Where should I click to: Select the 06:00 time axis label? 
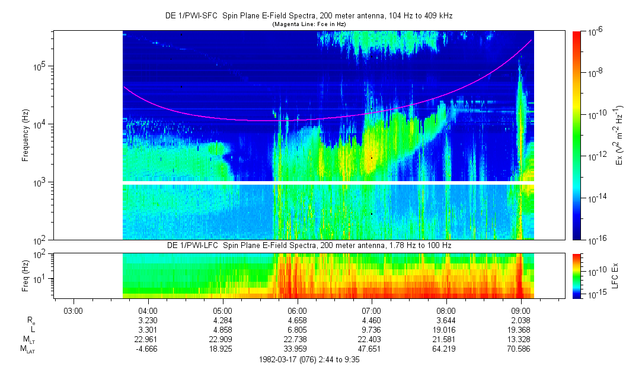click(297, 310)
